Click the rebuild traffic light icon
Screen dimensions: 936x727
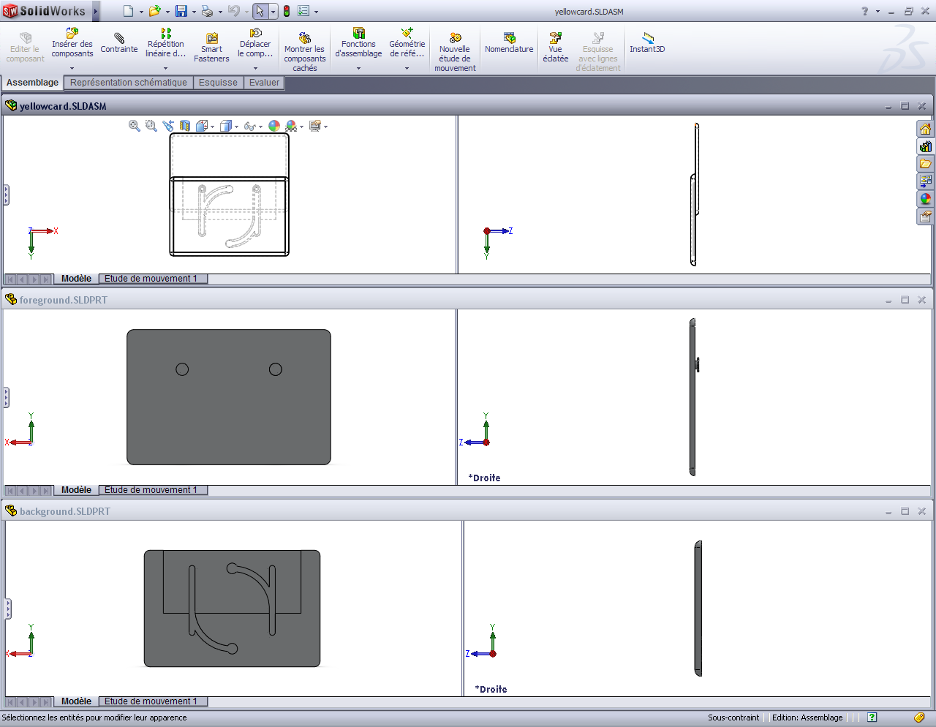[287, 11]
